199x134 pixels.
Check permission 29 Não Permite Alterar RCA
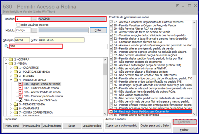click(x=111, y=29)
